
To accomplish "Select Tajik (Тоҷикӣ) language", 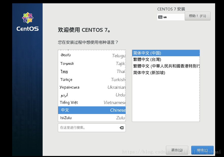I will coord(92,63).
